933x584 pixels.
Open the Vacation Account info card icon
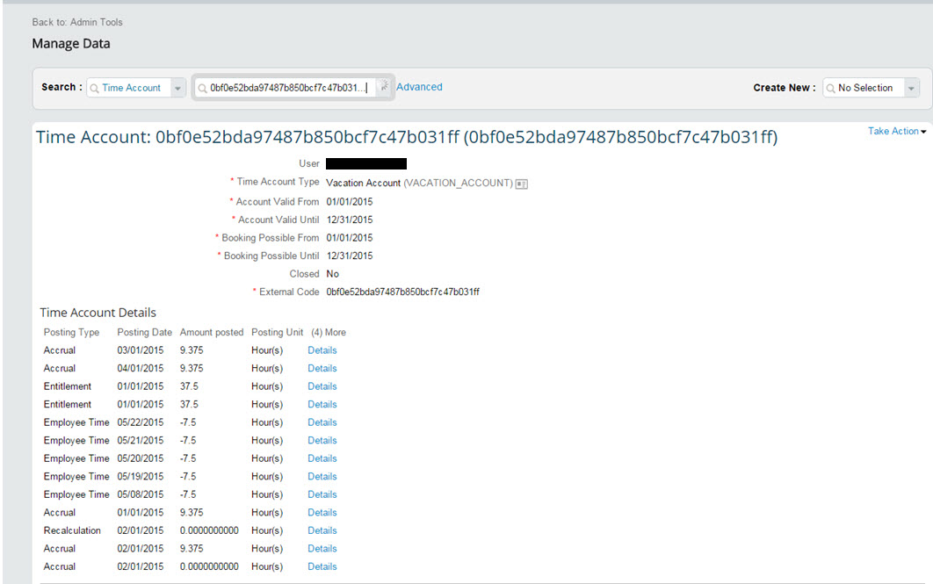click(x=521, y=184)
